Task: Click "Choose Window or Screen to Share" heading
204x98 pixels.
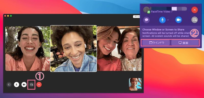Action: point(163,30)
